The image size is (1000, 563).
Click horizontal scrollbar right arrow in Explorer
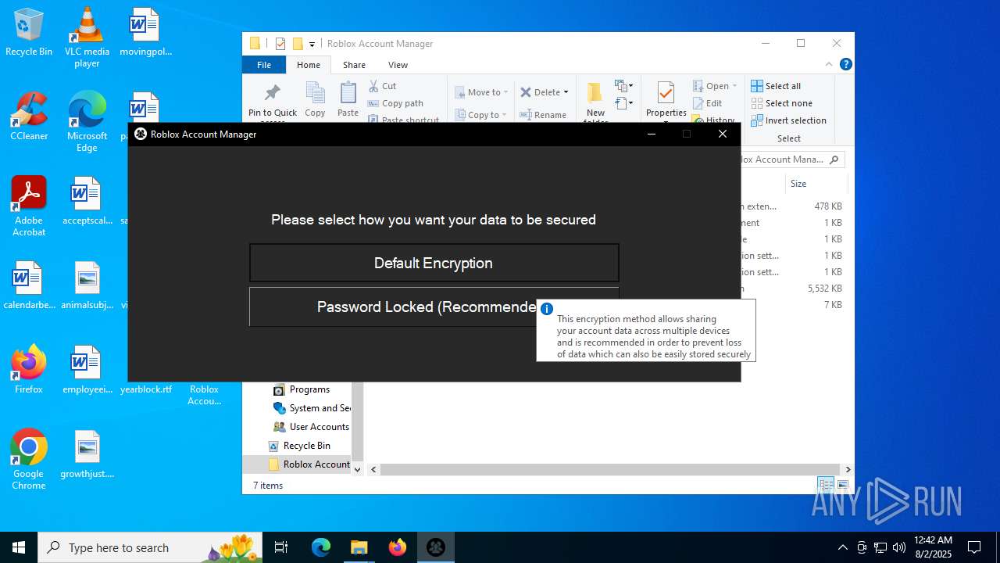click(848, 470)
